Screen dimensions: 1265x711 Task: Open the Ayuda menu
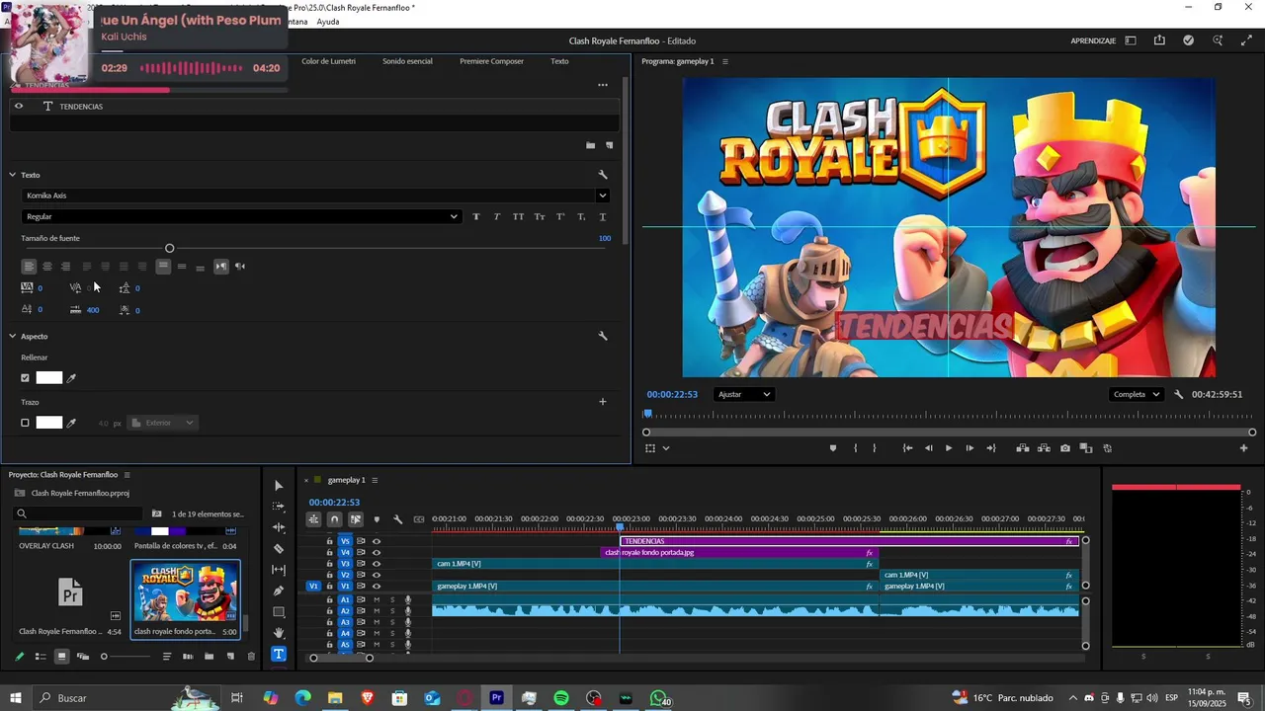point(328,22)
